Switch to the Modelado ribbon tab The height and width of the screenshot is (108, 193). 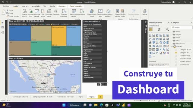[x=36, y=6]
